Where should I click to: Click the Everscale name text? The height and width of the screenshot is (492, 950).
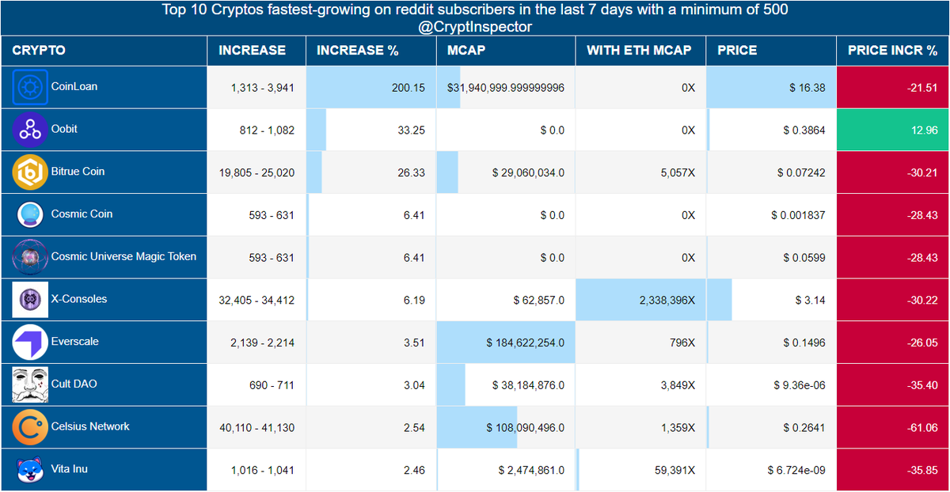point(75,342)
